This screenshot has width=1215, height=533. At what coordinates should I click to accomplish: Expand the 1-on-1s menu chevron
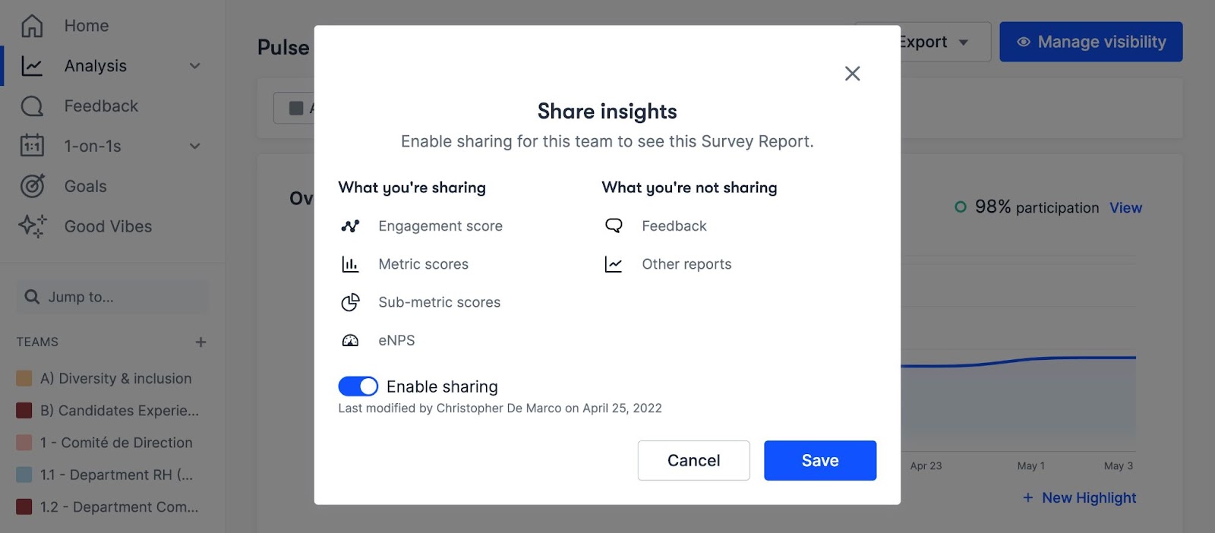point(195,146)
